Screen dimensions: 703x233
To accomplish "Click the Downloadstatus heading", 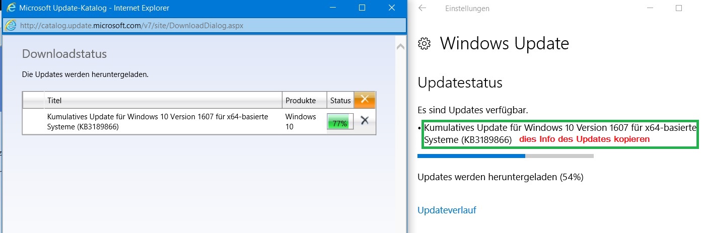I will point(64,54).
